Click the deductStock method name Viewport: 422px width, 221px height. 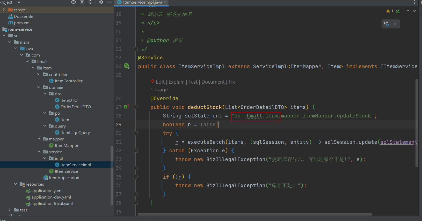(x=205, y=107)
